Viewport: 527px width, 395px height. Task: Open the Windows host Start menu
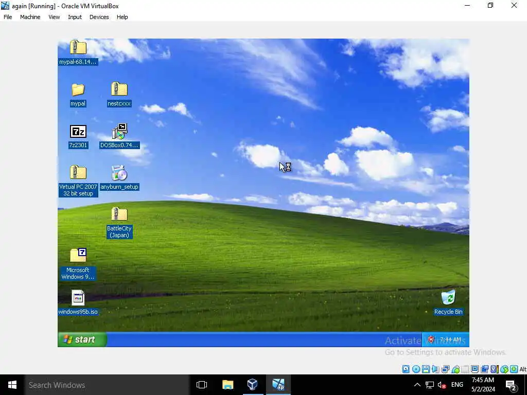click(12, 385)
